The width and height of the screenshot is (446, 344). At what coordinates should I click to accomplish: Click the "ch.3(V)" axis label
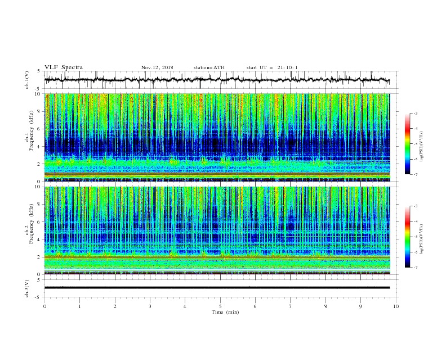pyautogui.click(x=27, y=288)
